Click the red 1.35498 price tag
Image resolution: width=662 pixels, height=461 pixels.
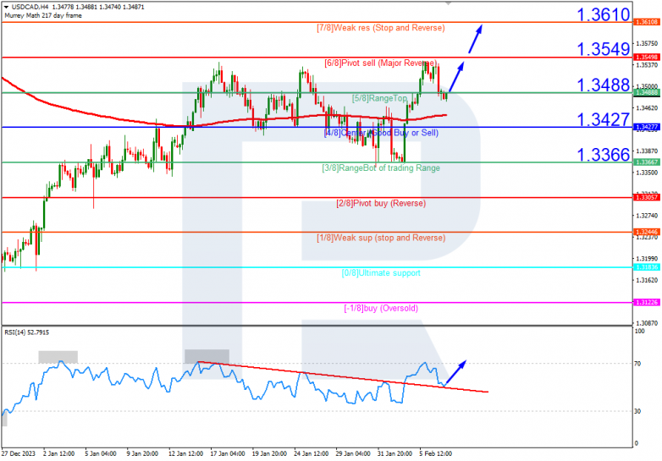click(x=647, y=57)
